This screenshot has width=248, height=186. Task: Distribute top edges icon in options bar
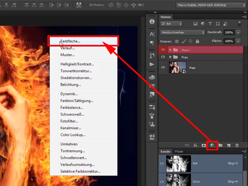[26, 5]
